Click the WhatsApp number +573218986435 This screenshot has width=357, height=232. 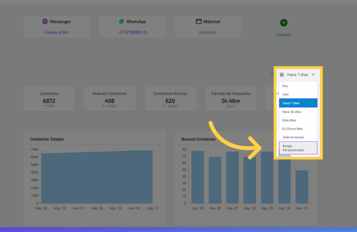[x=132, y=32]
